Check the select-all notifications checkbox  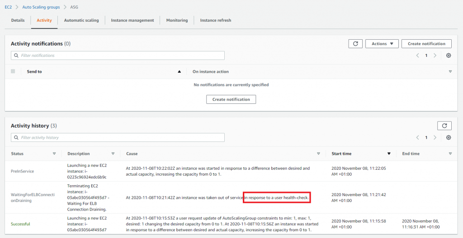pyautogui.click(x=13, y=71)
